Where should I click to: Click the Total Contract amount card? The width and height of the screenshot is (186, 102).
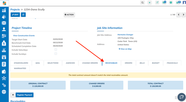pyautogui.click(x=155, y=85)
